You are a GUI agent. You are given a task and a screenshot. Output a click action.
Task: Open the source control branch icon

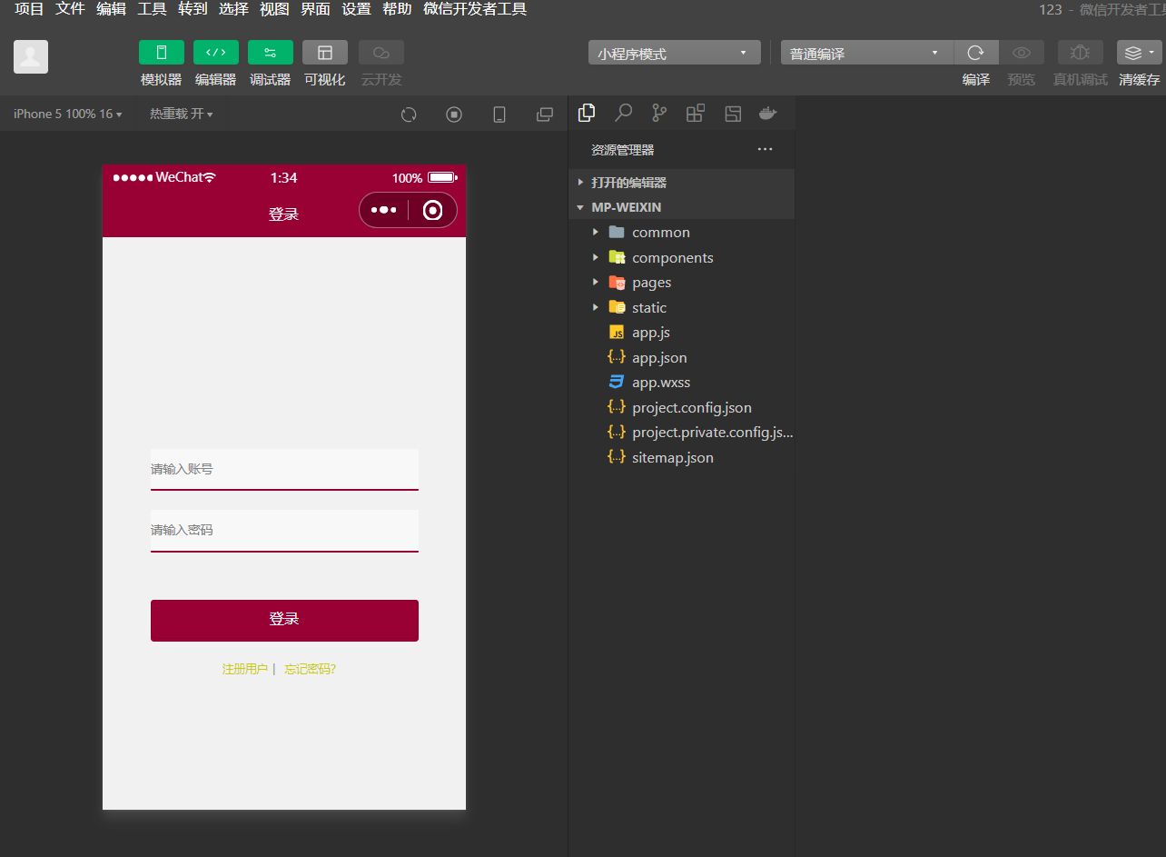point(659,113)
